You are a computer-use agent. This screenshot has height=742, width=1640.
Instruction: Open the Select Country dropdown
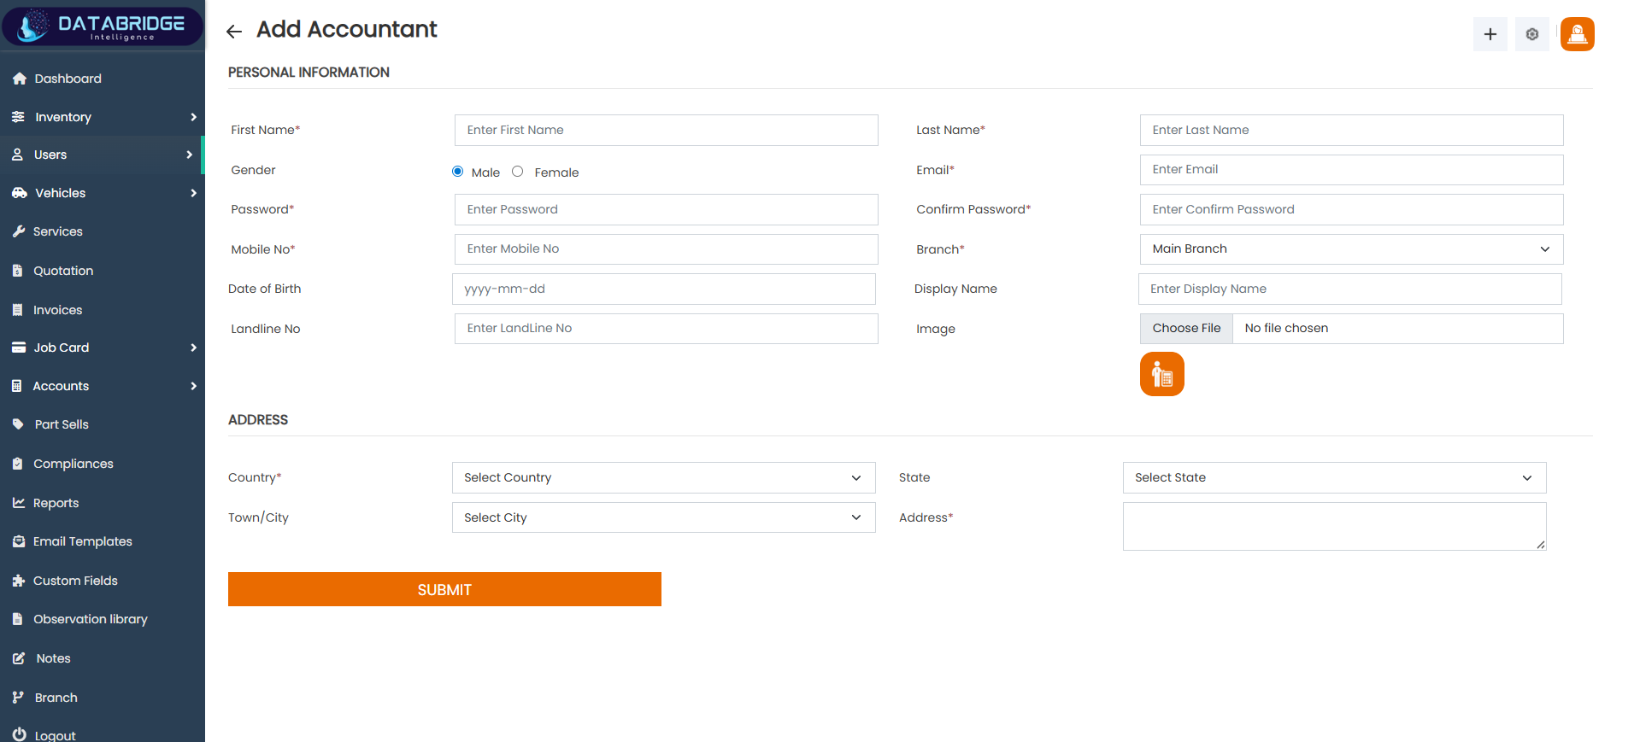click(663, 477)
